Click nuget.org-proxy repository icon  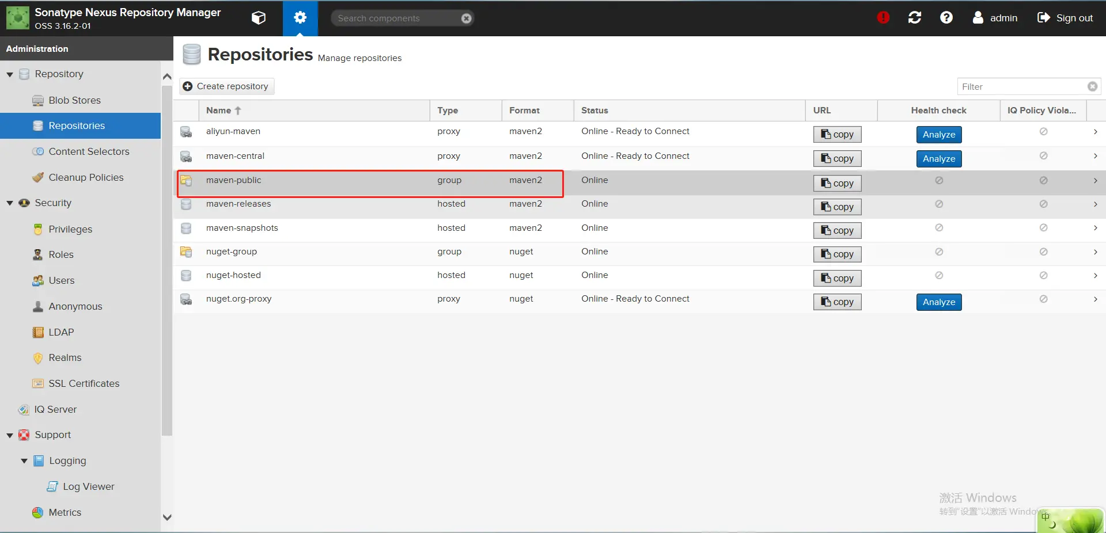click(x=186, y=299)
